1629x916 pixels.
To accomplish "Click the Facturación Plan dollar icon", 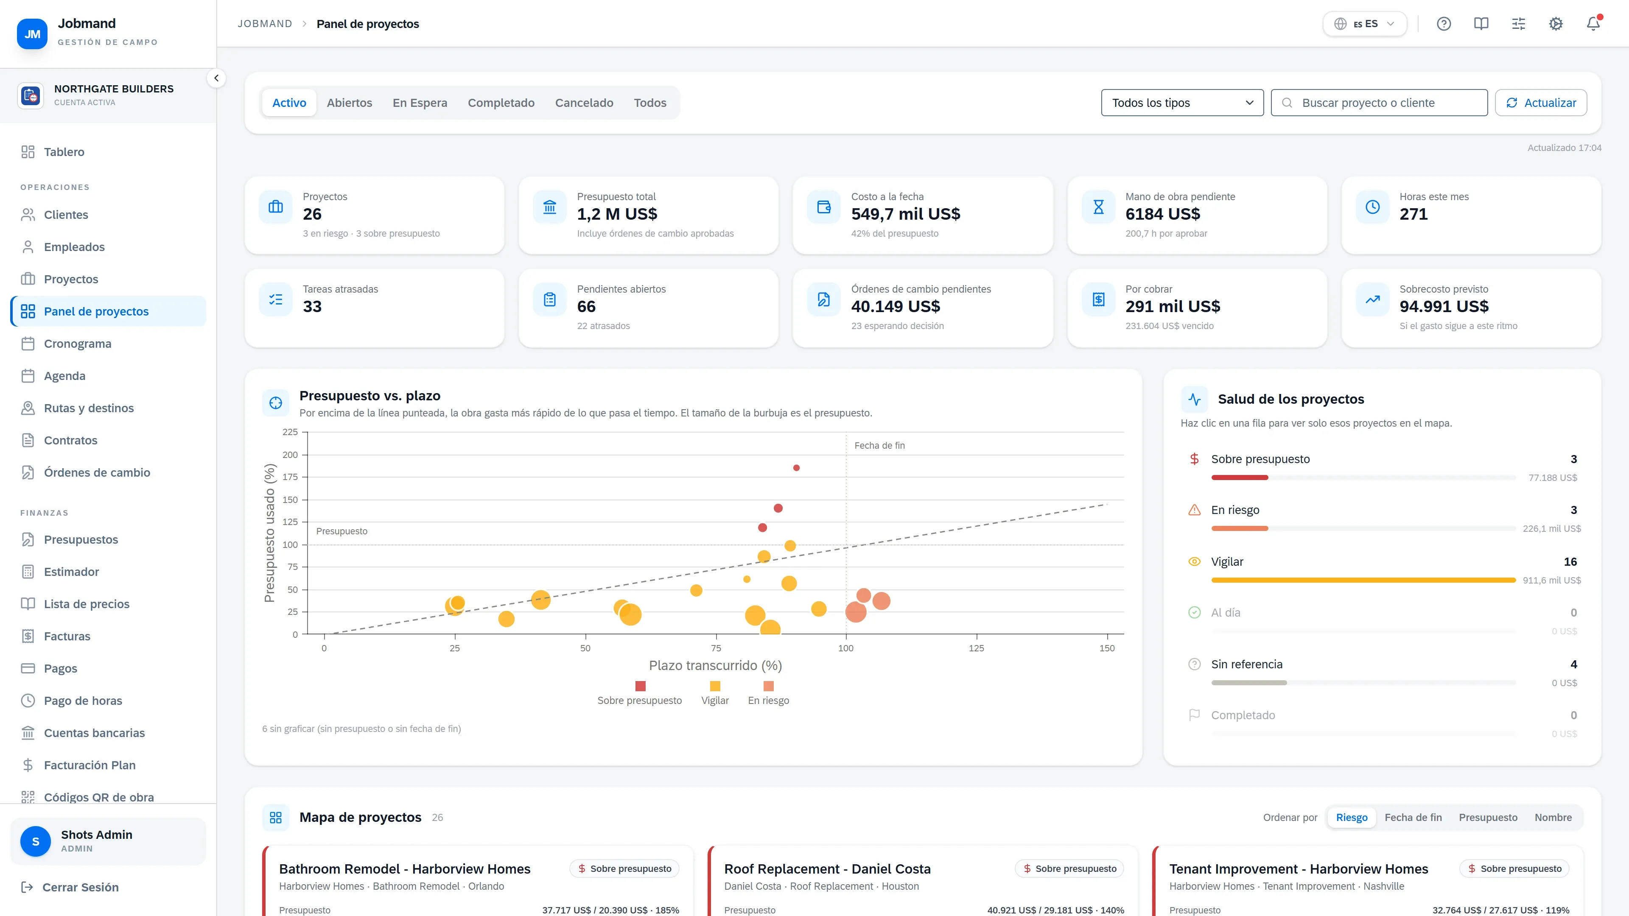I will [28, 765].
